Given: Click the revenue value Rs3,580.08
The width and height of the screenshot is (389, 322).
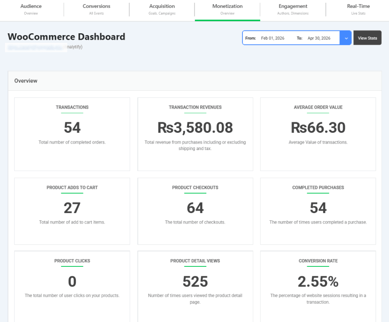Looking at the screenshot, I should point(195,127).
